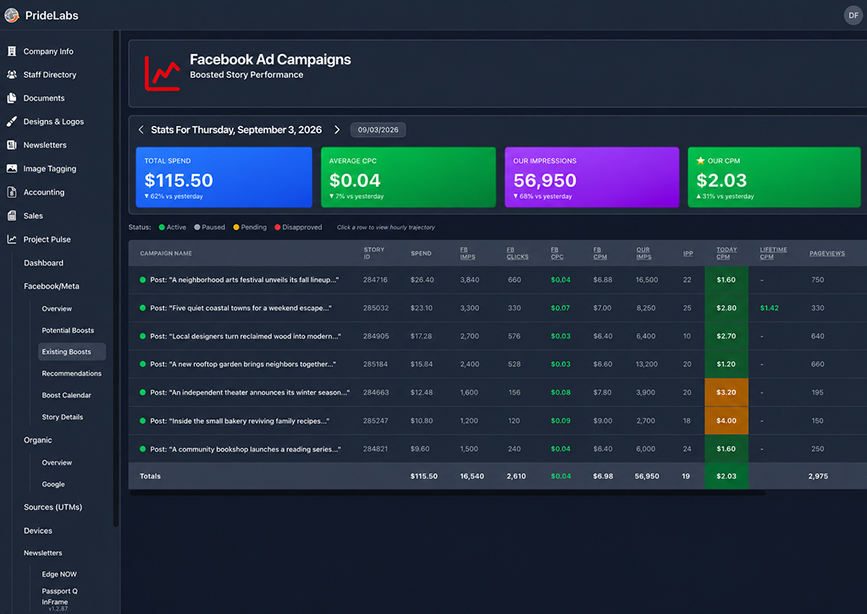Click the Sales calculator icon

[12, 216]
